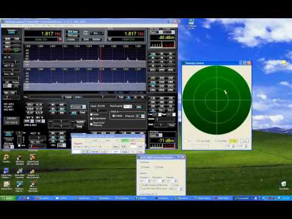Viewport: 292px width, 219px height.
Task: Click the A>B VFO copy button
Action: pos(39,105)
